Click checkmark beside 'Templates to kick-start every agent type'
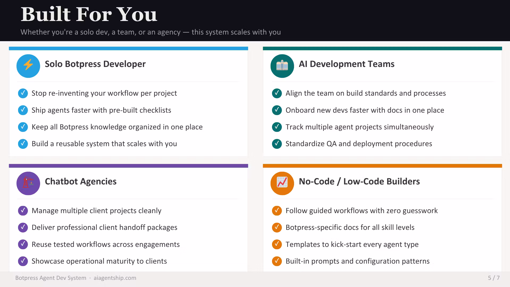Image resolution: width=510 pixels, height=287 pixels. coord(277,244)
